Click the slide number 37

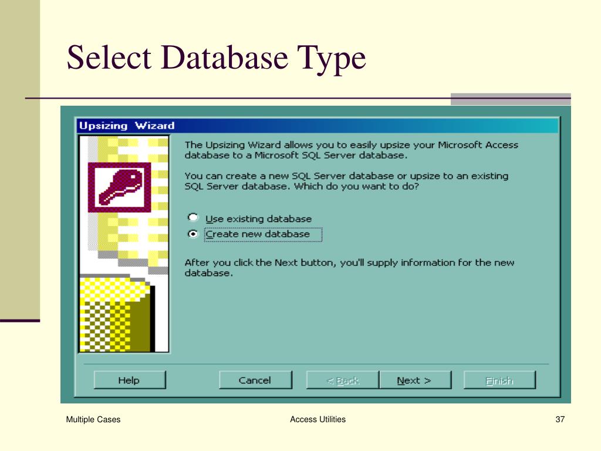click(x=560, y=419)
